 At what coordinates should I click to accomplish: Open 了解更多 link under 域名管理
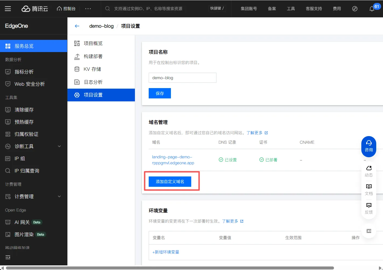point(254,133)
